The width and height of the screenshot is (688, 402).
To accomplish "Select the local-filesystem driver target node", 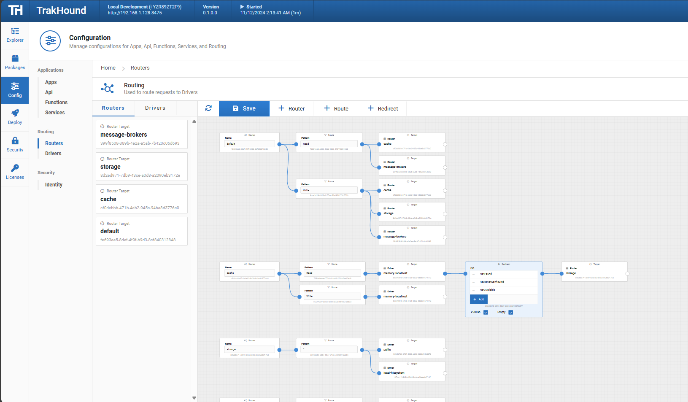I will (412, 371).
